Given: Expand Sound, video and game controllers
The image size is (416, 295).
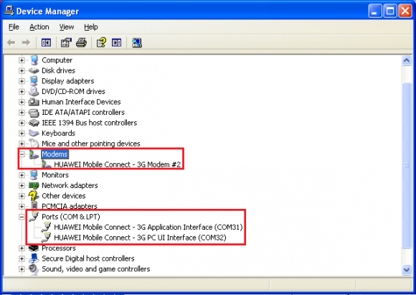Looking at the screenshot, I should tap(22, 268).
